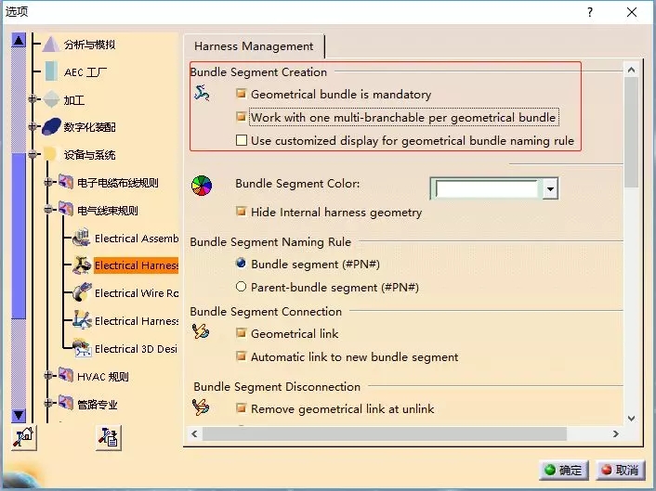Click the 确定 button

[x=563, y=471]
